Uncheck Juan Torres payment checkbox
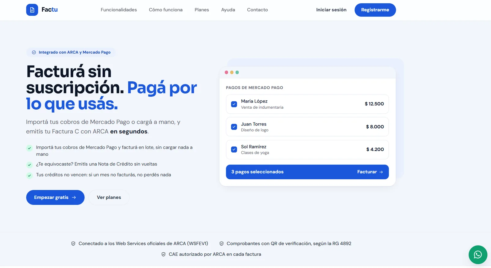Image resolution: width=491 pixels, height=268 pixels. point(234,127)
